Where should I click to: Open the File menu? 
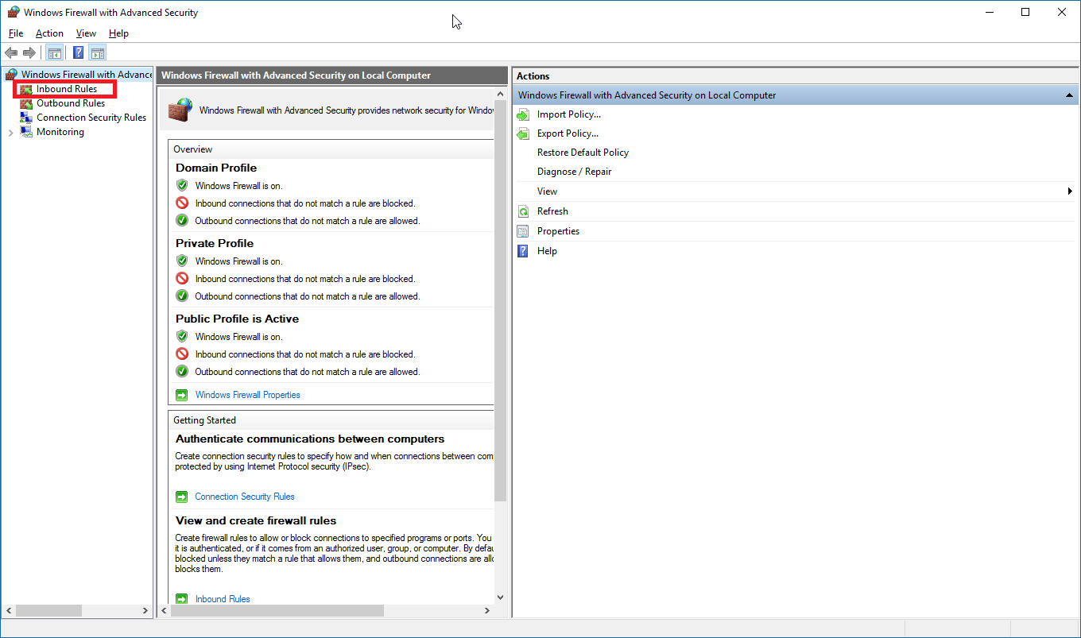[16, 33]
